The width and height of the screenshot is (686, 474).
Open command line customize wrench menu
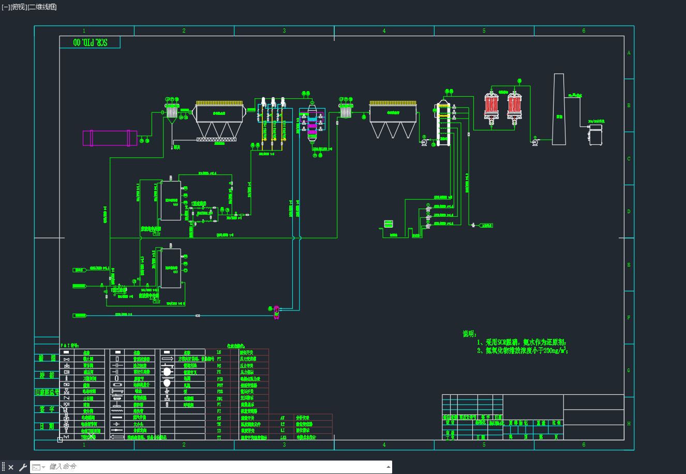click(23, 467)
